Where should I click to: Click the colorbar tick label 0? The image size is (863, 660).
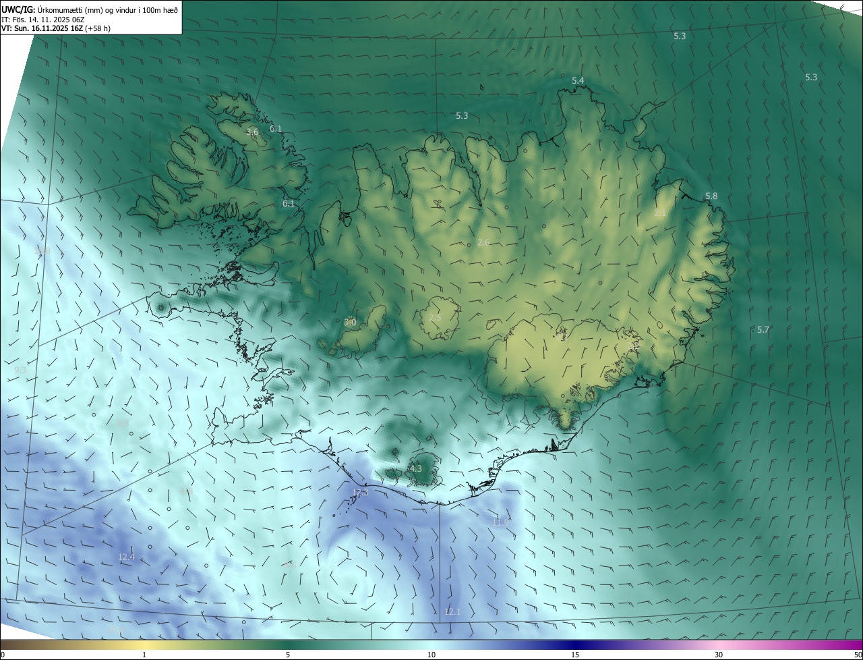(x=3, y=655)
